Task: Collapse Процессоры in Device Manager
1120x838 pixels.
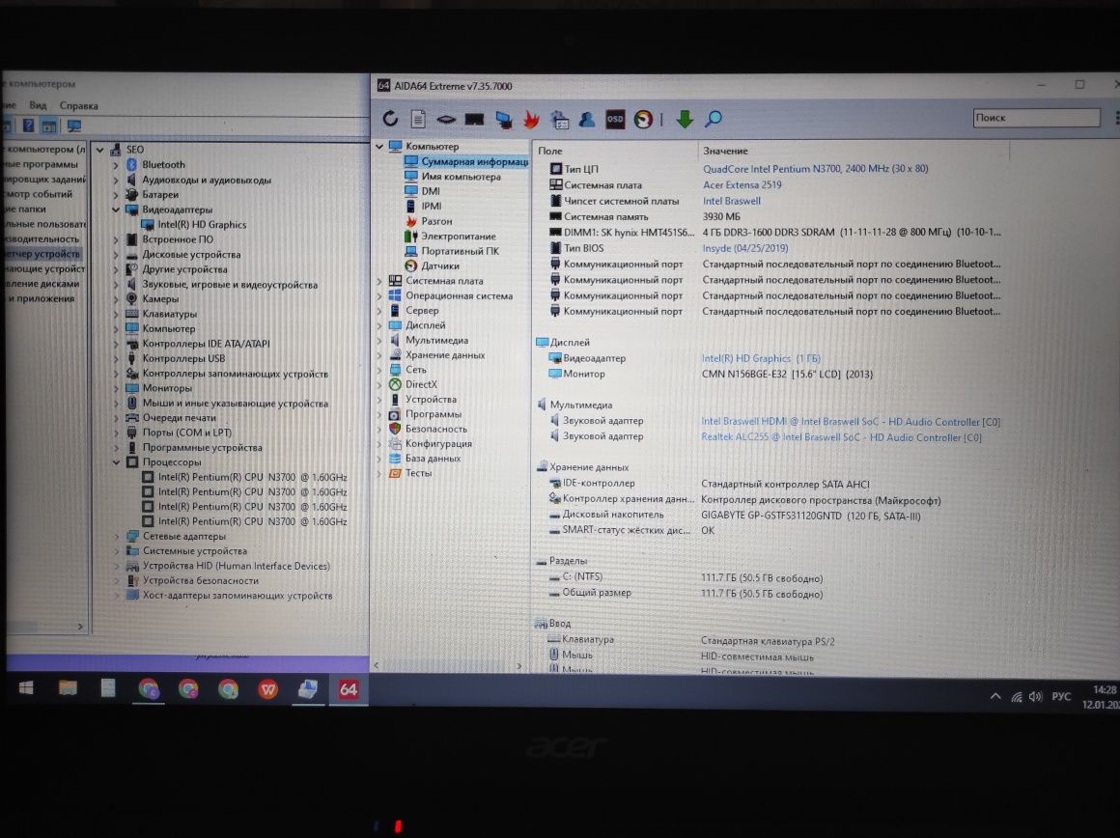Action: click(x=116, y=462)
